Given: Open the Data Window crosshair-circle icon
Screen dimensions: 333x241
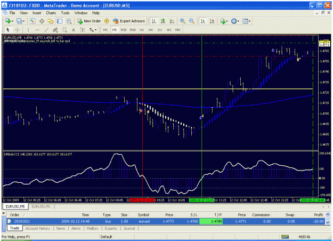Looking at the screenshot, I should tap(42, 21).
